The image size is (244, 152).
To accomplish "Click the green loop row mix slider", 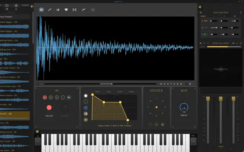I will coord(235,34).
